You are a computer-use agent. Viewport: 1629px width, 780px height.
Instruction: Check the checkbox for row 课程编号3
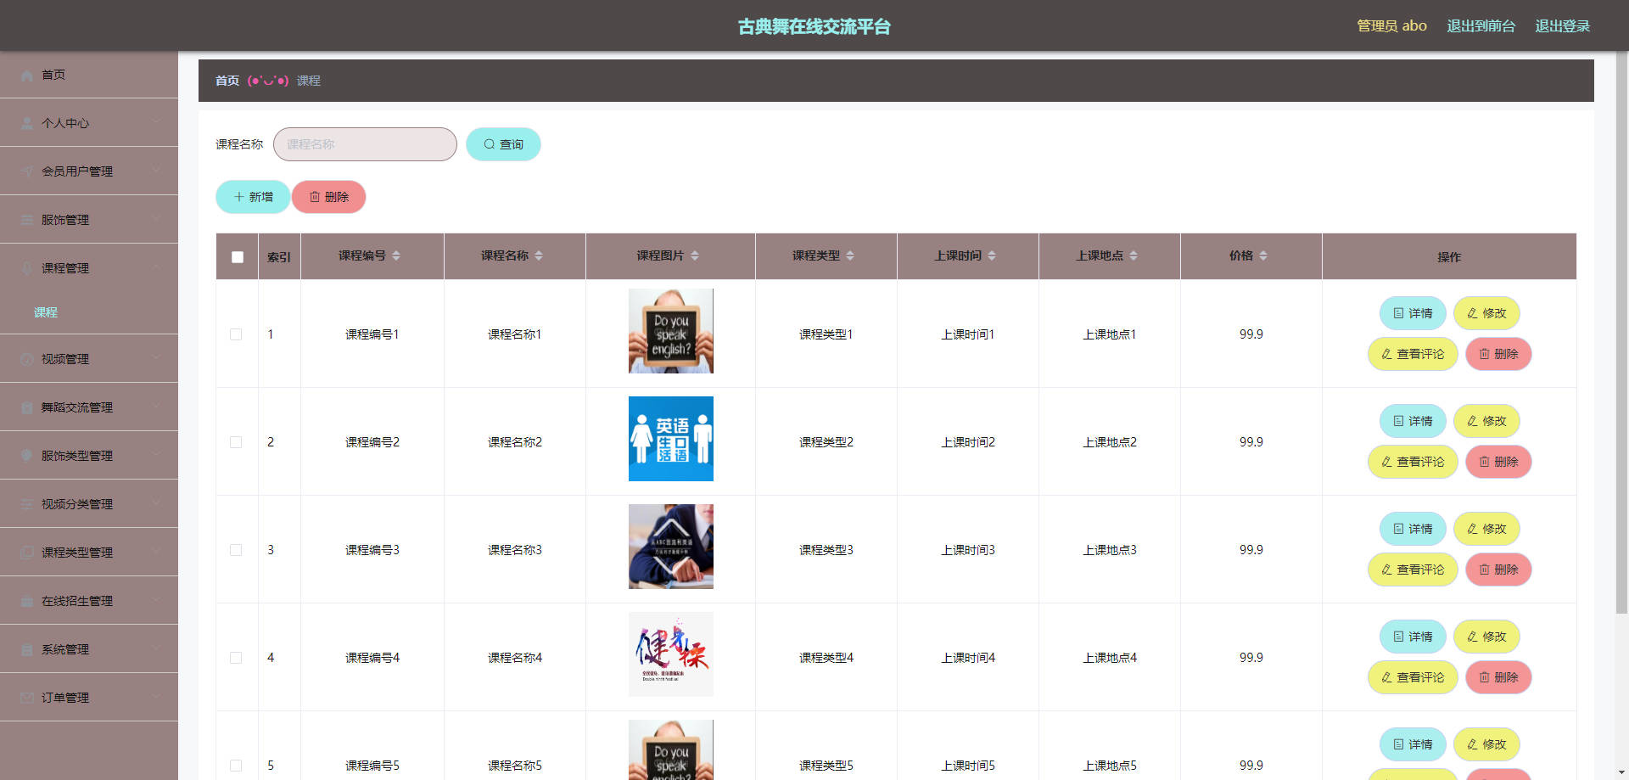coord(236,550)
